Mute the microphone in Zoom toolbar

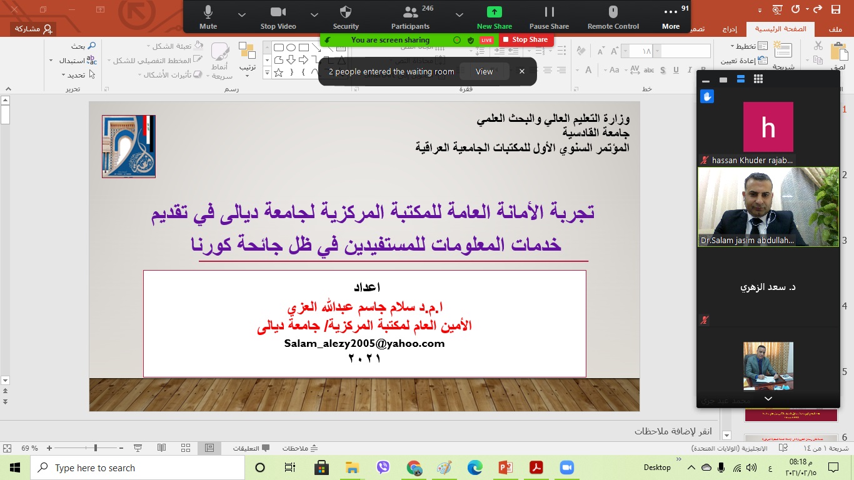pyautogui.click(x=208, y=17)
